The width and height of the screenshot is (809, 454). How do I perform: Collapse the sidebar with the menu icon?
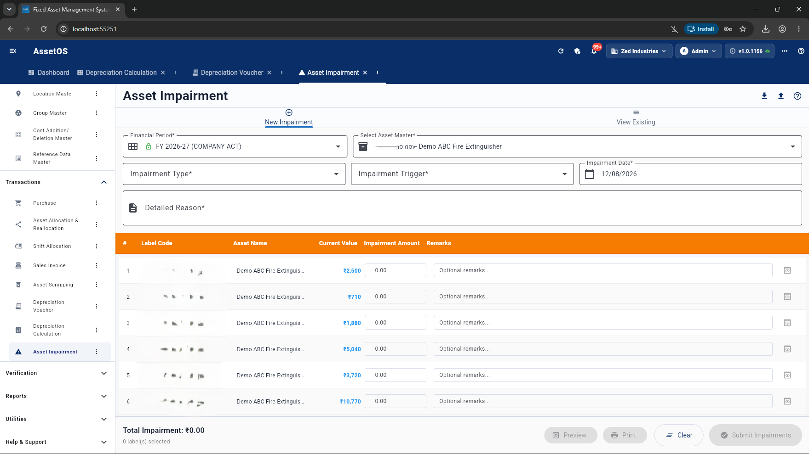[x=13, y=51]
